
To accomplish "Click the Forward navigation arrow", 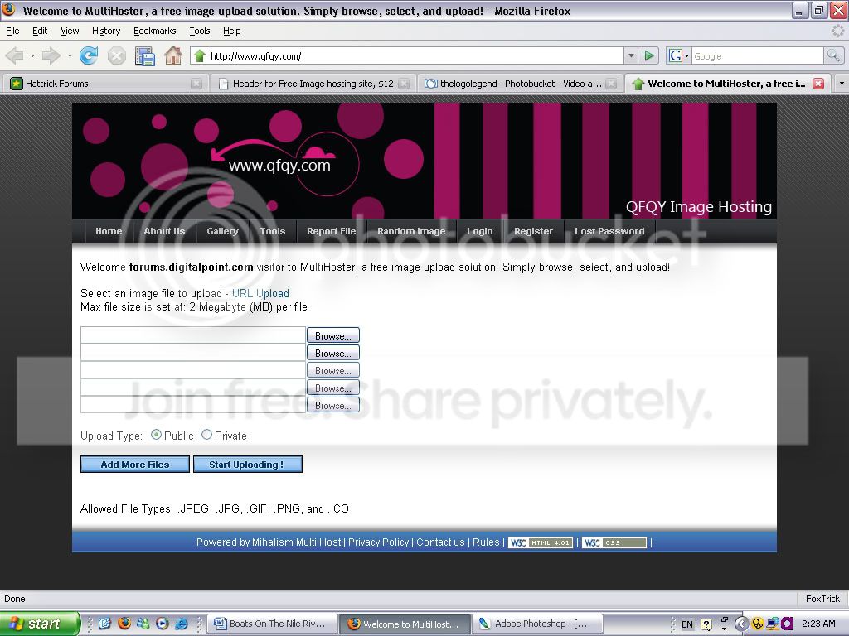I will coord(51,55).
